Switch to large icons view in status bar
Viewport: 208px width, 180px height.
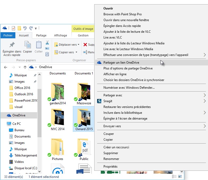click(x=180, y=176)
